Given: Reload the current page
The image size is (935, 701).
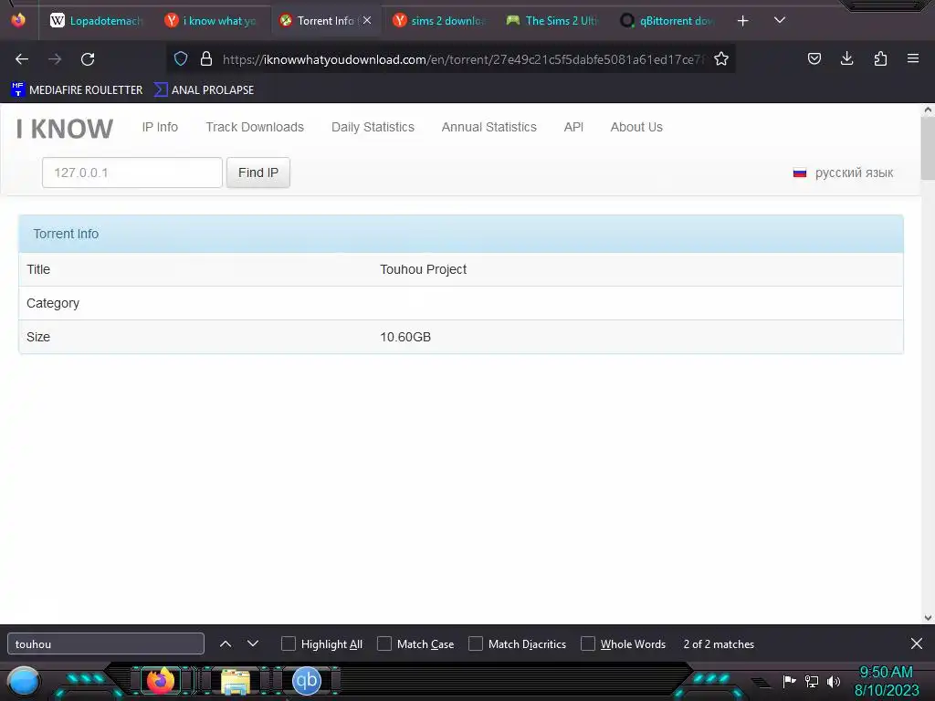Looking at the screenshot, I should pos(88,59).
